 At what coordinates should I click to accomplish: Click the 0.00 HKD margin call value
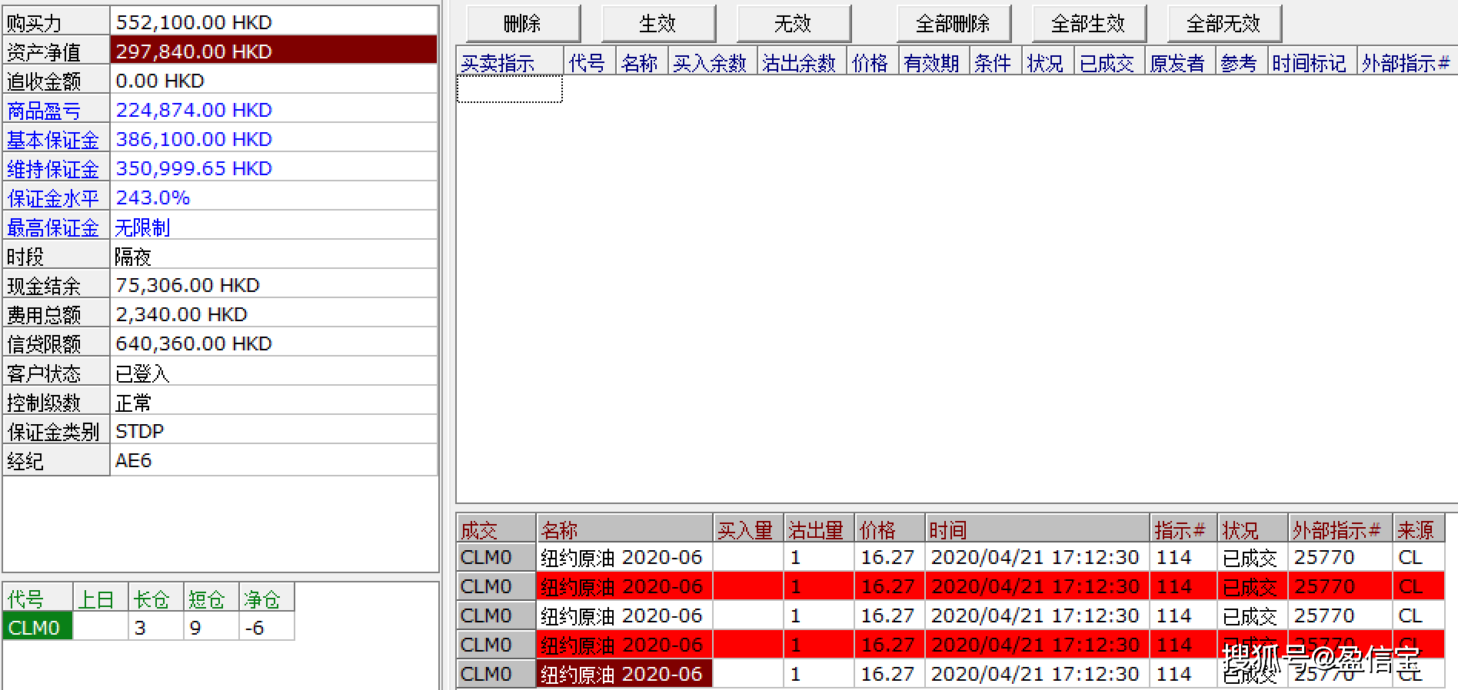click(x=160, y=81)
